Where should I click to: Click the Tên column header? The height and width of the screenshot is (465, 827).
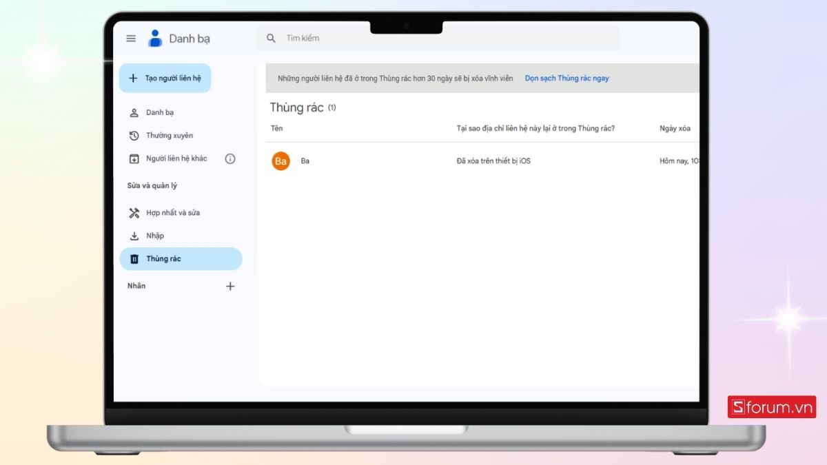[x=277, y=128]
